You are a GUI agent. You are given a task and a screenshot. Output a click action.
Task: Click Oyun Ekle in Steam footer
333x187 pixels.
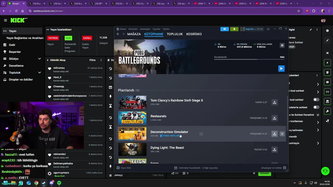pyautogui.click(x=124, y=168)
